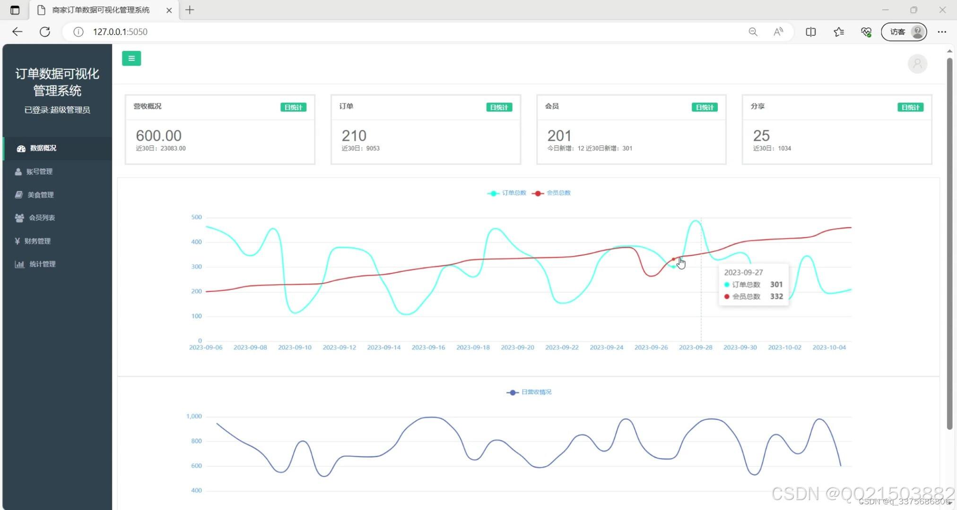Click 日统计 badge on 分享 card
This screenshot has width=957, height=510.
(x=910, y=107)
